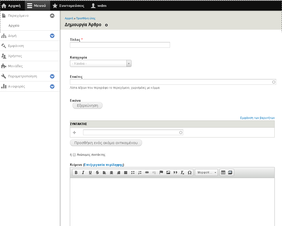Open the media browser icon in toolbar

[230, 172]
